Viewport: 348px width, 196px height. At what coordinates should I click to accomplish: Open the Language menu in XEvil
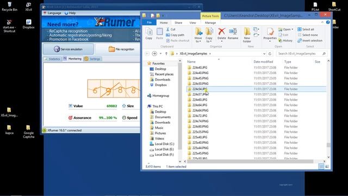coord(52,13)
